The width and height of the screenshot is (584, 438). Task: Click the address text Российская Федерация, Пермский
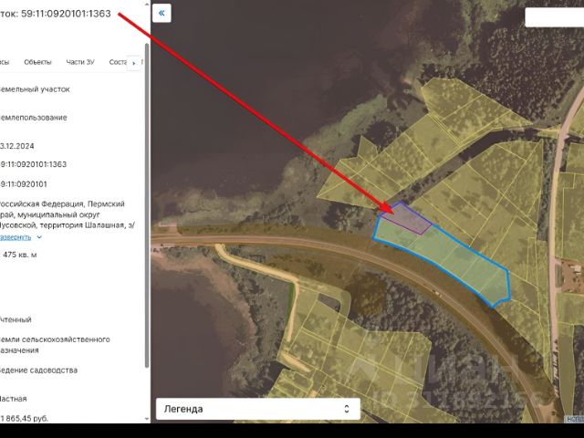[x=62, y=204]
